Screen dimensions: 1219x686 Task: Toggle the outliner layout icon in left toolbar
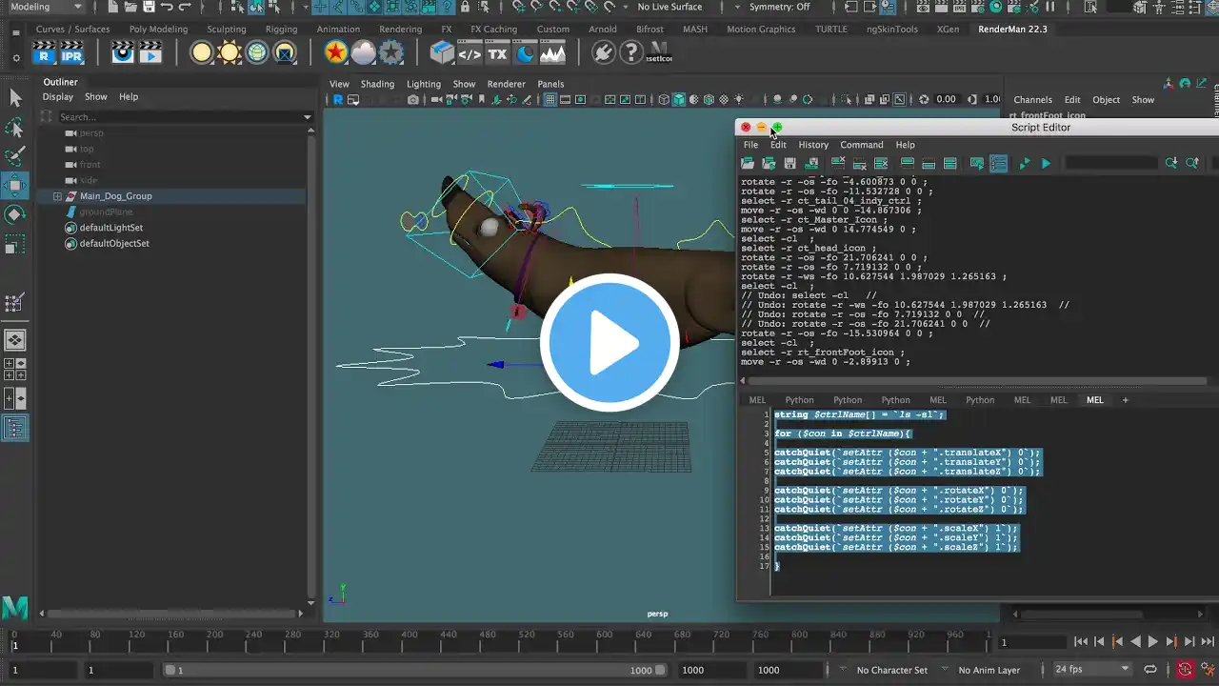click(15, 429)
